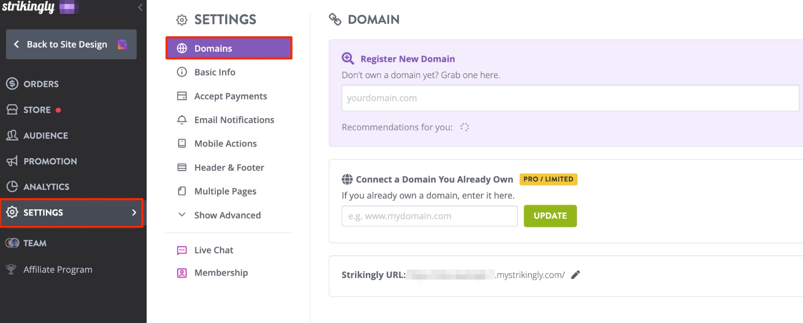Open the STORE section
Viewport: 803px width, 323px height.
click(x=37, y=110)
